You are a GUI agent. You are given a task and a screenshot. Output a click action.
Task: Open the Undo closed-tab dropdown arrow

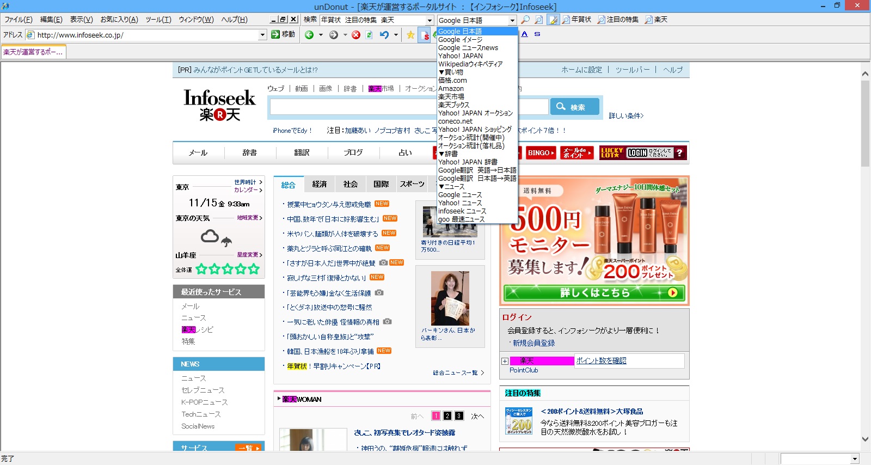[x=396, y=35]
